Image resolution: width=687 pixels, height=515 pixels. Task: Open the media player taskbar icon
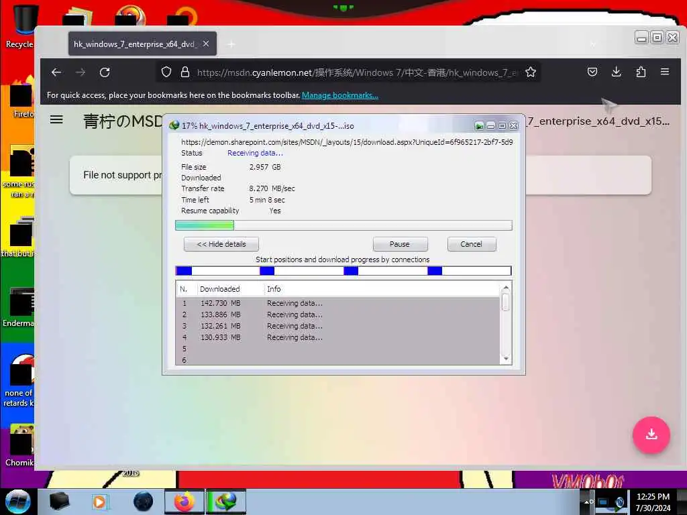(99, 502)
